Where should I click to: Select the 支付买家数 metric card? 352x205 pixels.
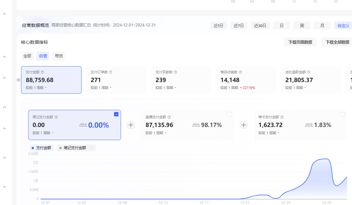pos(181,80)
